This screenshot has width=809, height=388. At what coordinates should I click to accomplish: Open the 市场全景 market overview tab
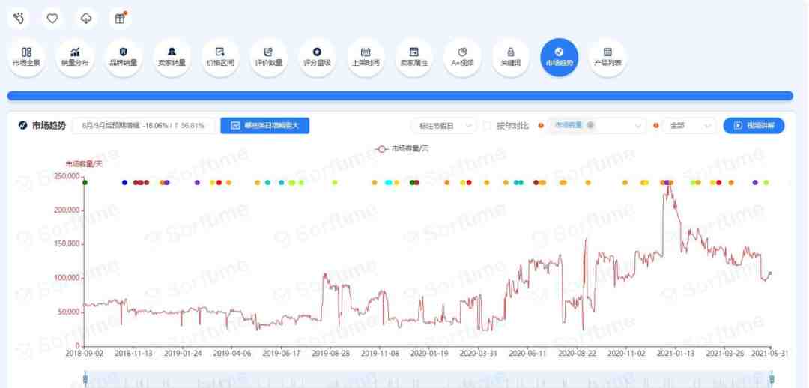[x=26, y=57]
